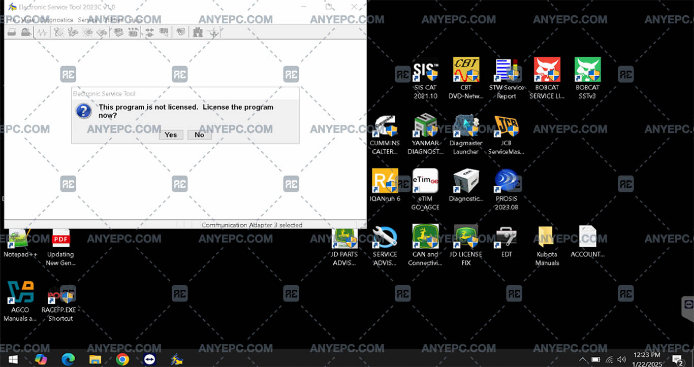694x367 pixels.
Task: Open TeamViewer from the taskbar
Action: 149,359
